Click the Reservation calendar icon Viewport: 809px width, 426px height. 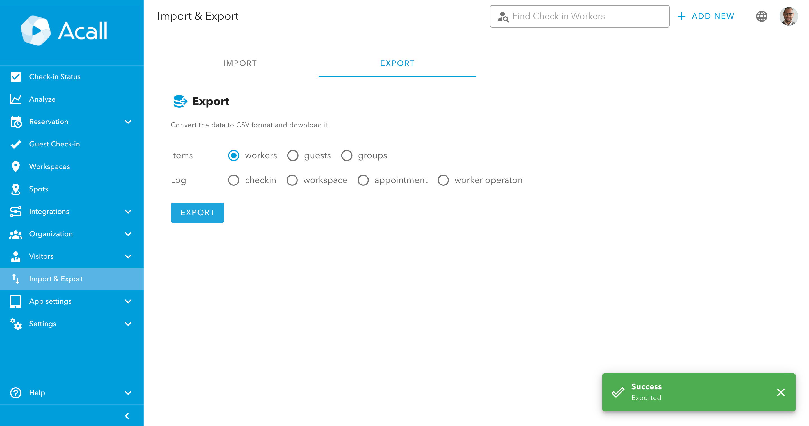(x=15, y=122)
